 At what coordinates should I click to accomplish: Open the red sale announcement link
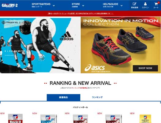click(80, 14)
